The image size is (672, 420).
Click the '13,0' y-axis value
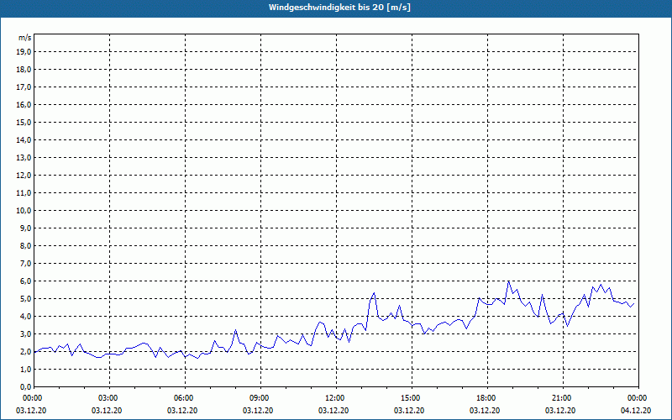click(24, 158)
